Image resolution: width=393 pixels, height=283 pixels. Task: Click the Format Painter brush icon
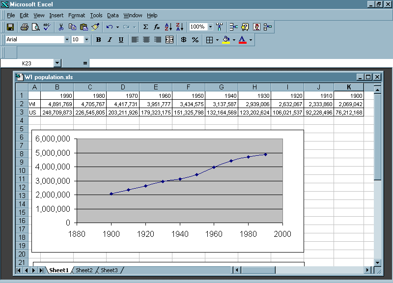tap(95, 27)
